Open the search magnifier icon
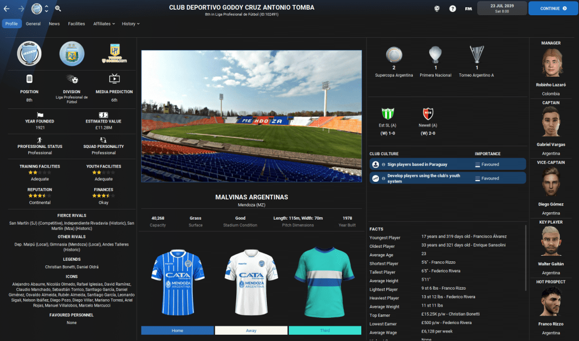 pos(58,8)
